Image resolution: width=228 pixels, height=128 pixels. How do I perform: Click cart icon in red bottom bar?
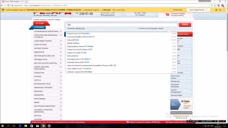[x=128, y=122]
